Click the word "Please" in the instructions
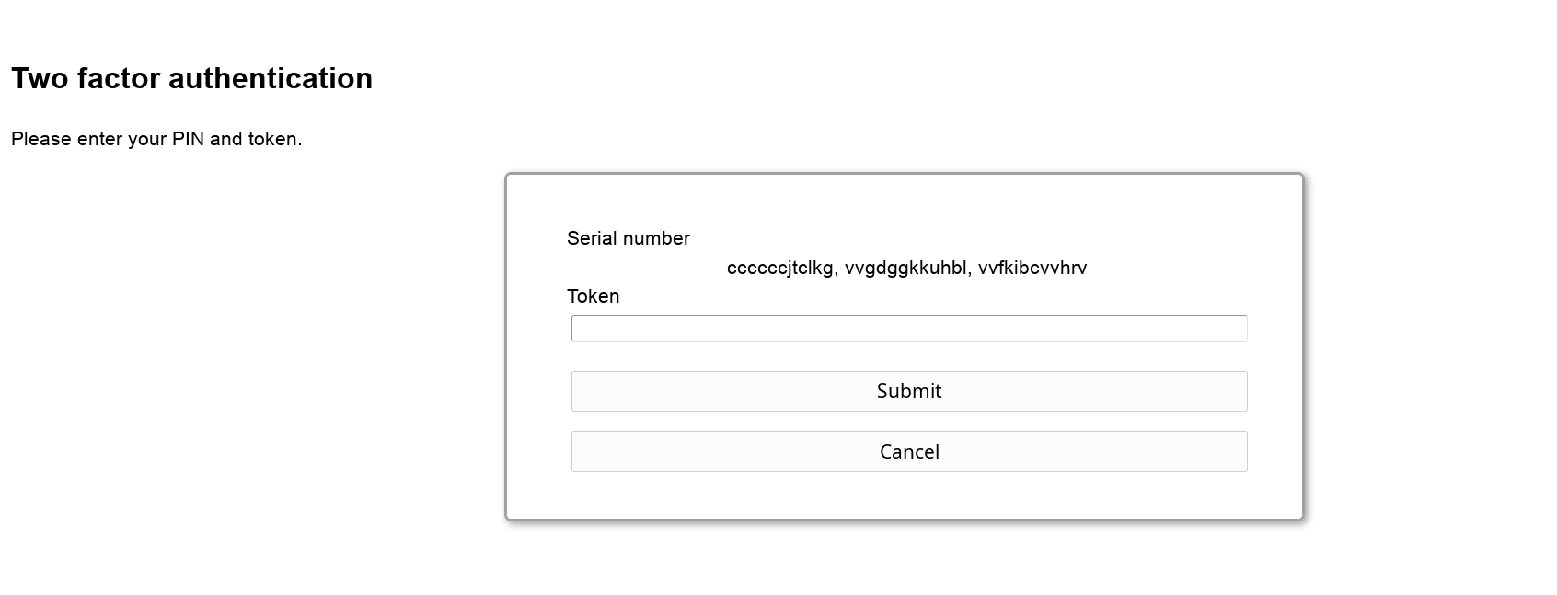The image size is (1557, 595). (40, 139)
